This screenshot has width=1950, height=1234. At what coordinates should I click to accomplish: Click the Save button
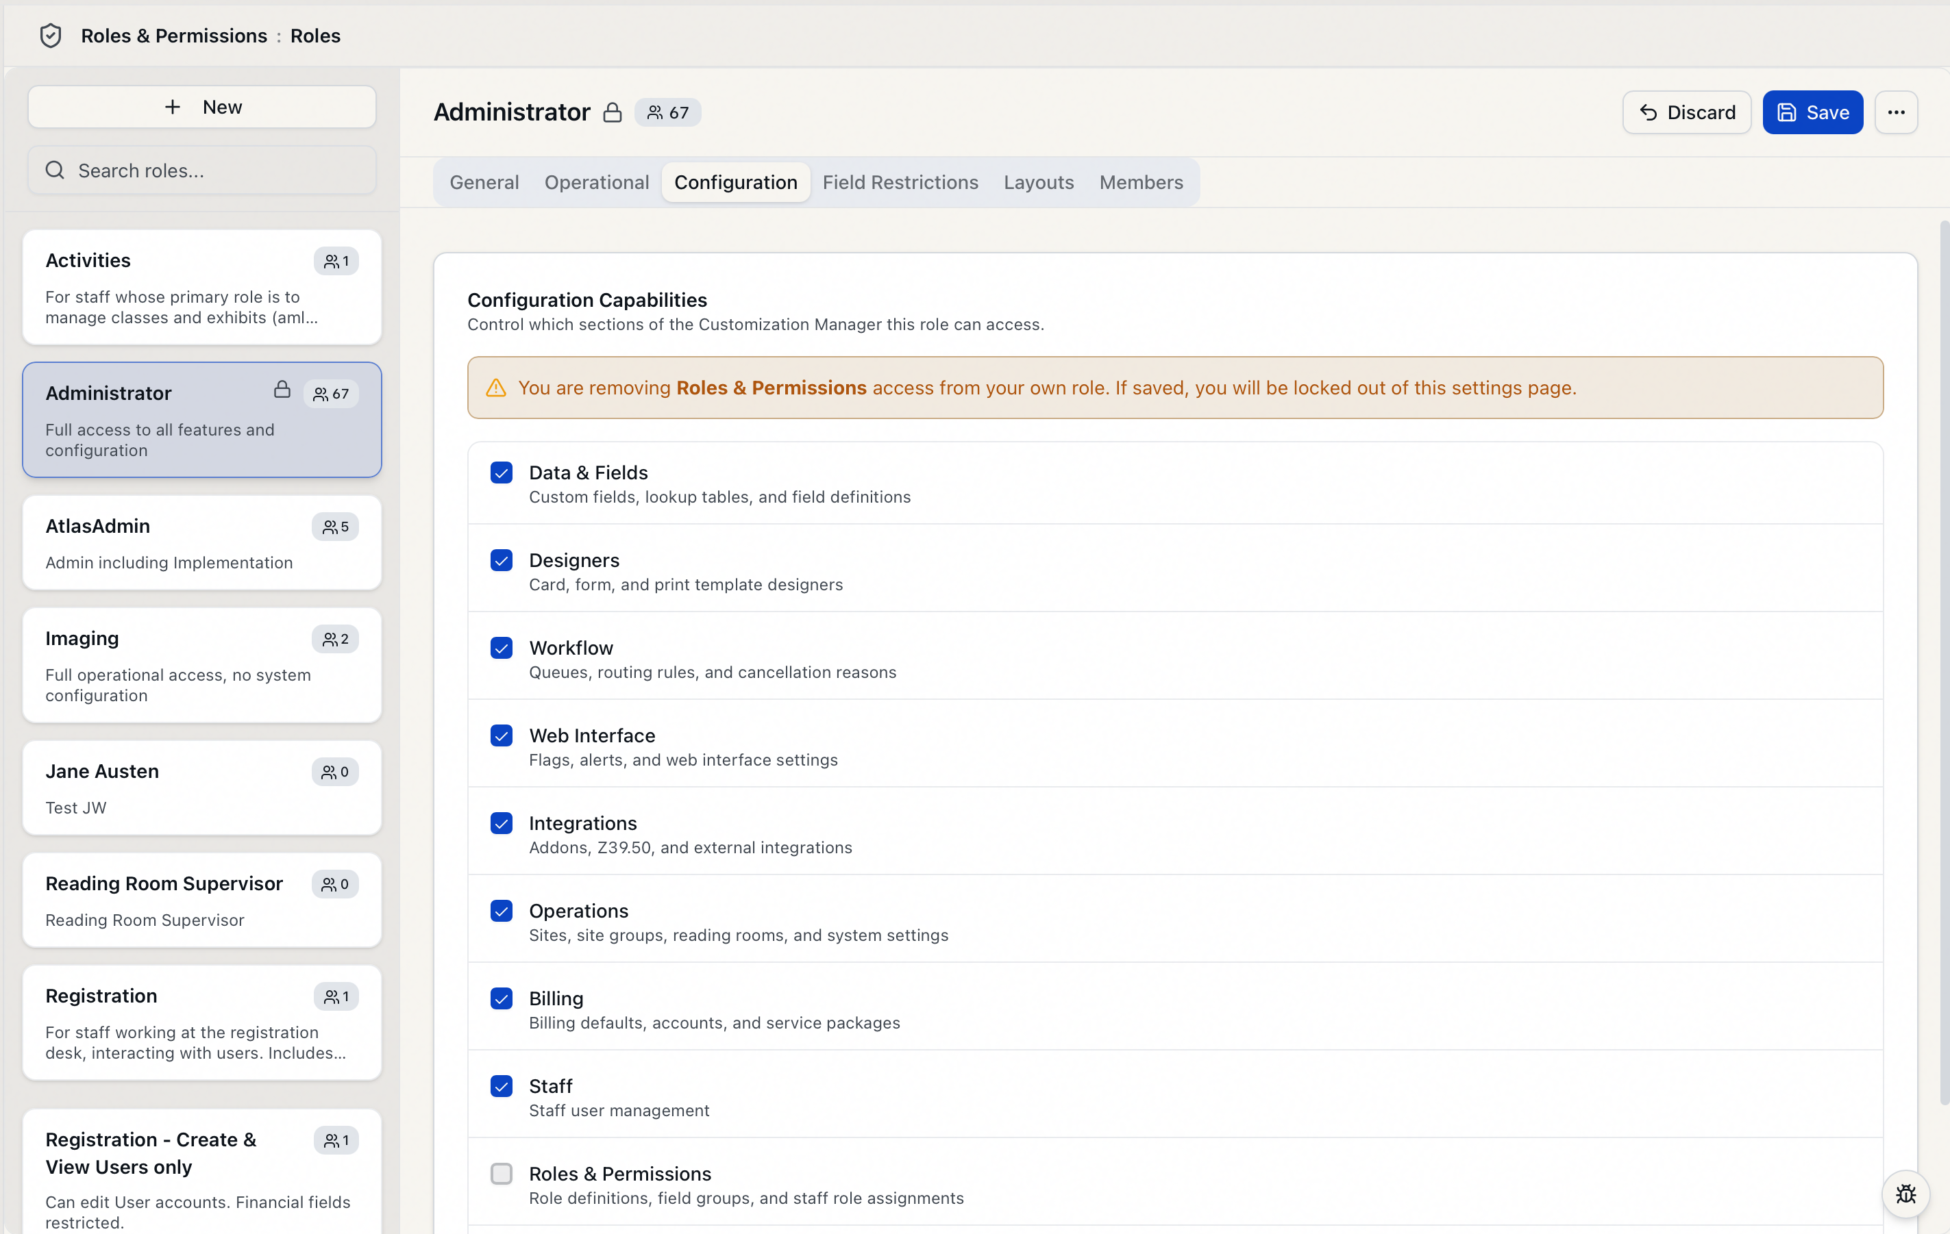(1812, 112)
